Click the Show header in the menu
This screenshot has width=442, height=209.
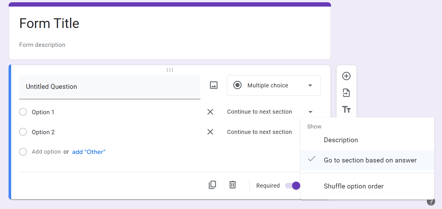click(x=314, y=126)
